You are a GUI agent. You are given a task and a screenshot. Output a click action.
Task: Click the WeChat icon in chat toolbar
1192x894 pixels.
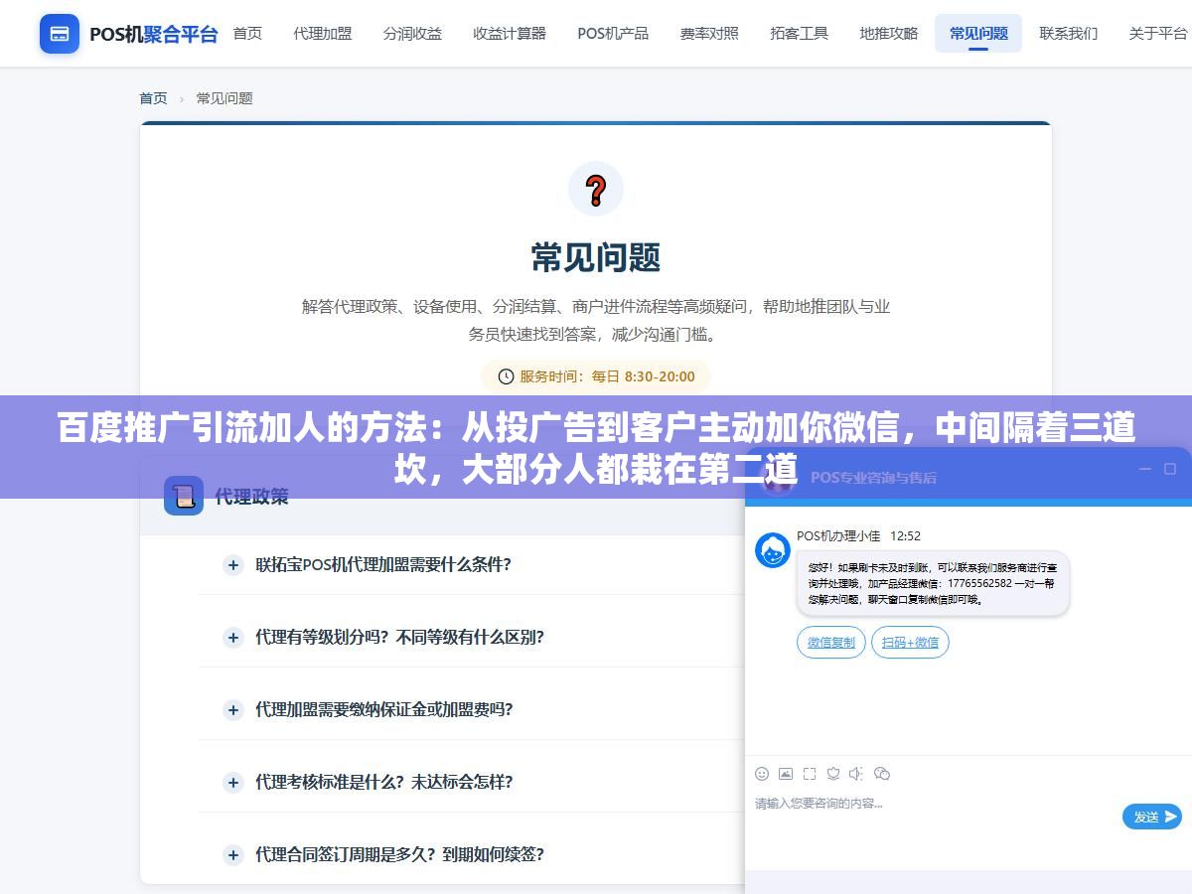click(882, 773)
